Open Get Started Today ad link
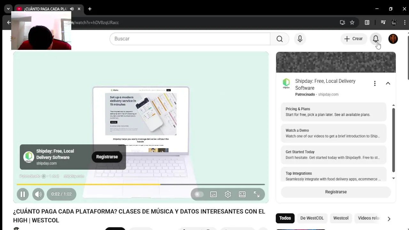The height and width of the screenshot is (230, 409). pos(334,155)
